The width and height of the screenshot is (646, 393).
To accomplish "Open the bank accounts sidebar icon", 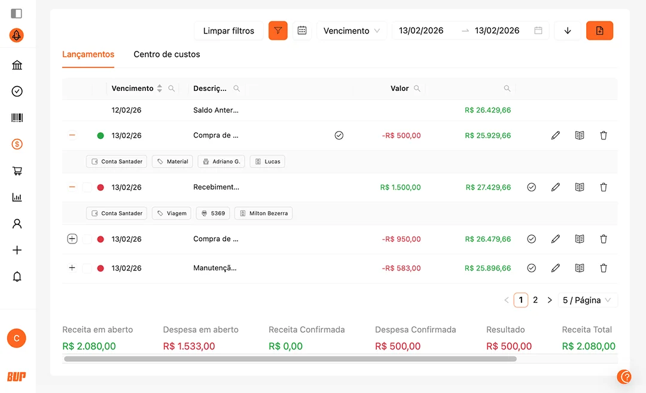I will pos(17,65).
